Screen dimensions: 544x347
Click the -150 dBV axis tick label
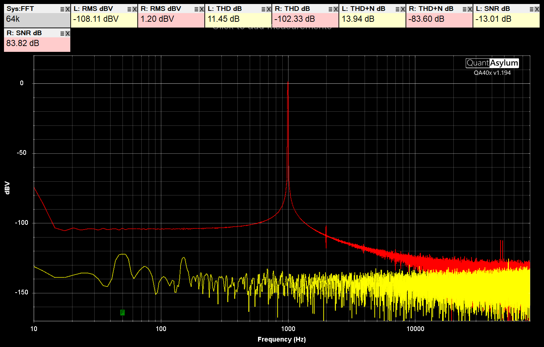[21, 292]
